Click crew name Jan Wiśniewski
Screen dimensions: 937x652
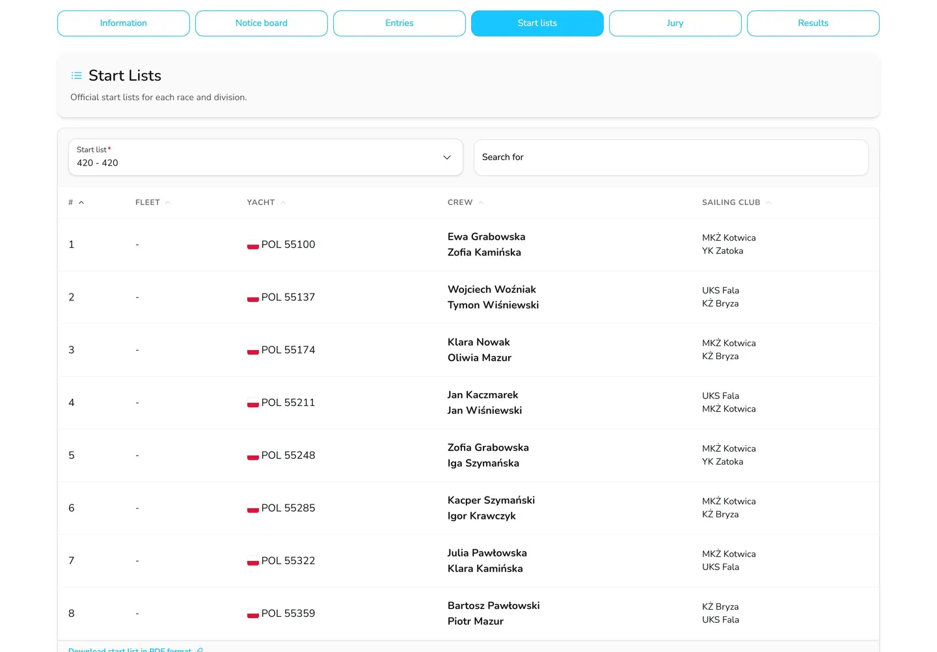(485, 411)
